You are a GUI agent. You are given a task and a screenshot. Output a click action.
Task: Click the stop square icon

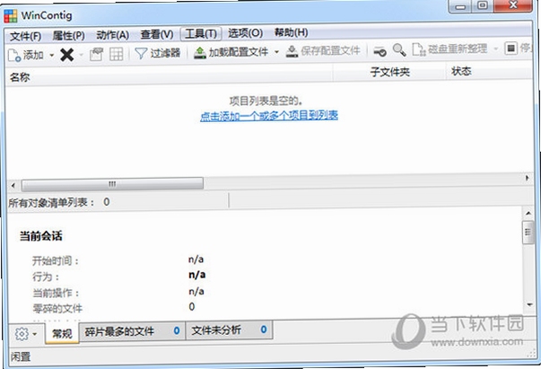click(x=511, y=48)
